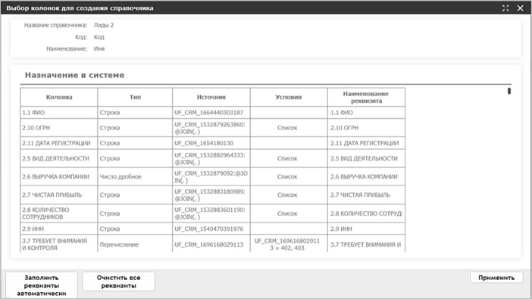Click 'Заполнить реквизиты автоматически' button

(x=42, y=285)
